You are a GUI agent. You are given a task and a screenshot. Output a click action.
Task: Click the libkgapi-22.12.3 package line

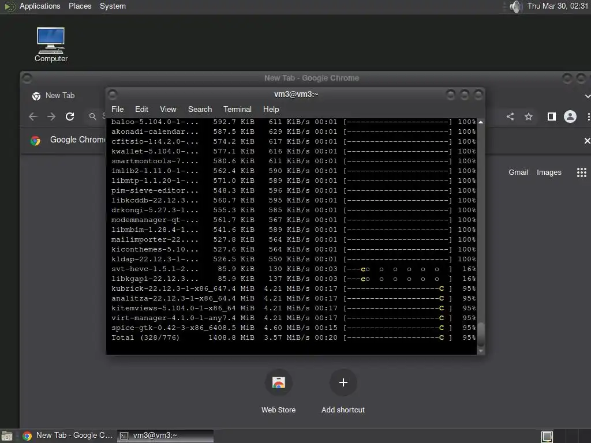(x=294, y=279)
